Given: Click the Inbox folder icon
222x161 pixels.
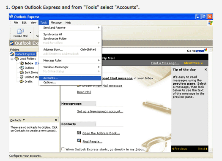Looking at the screenshot, I should 22,63.
